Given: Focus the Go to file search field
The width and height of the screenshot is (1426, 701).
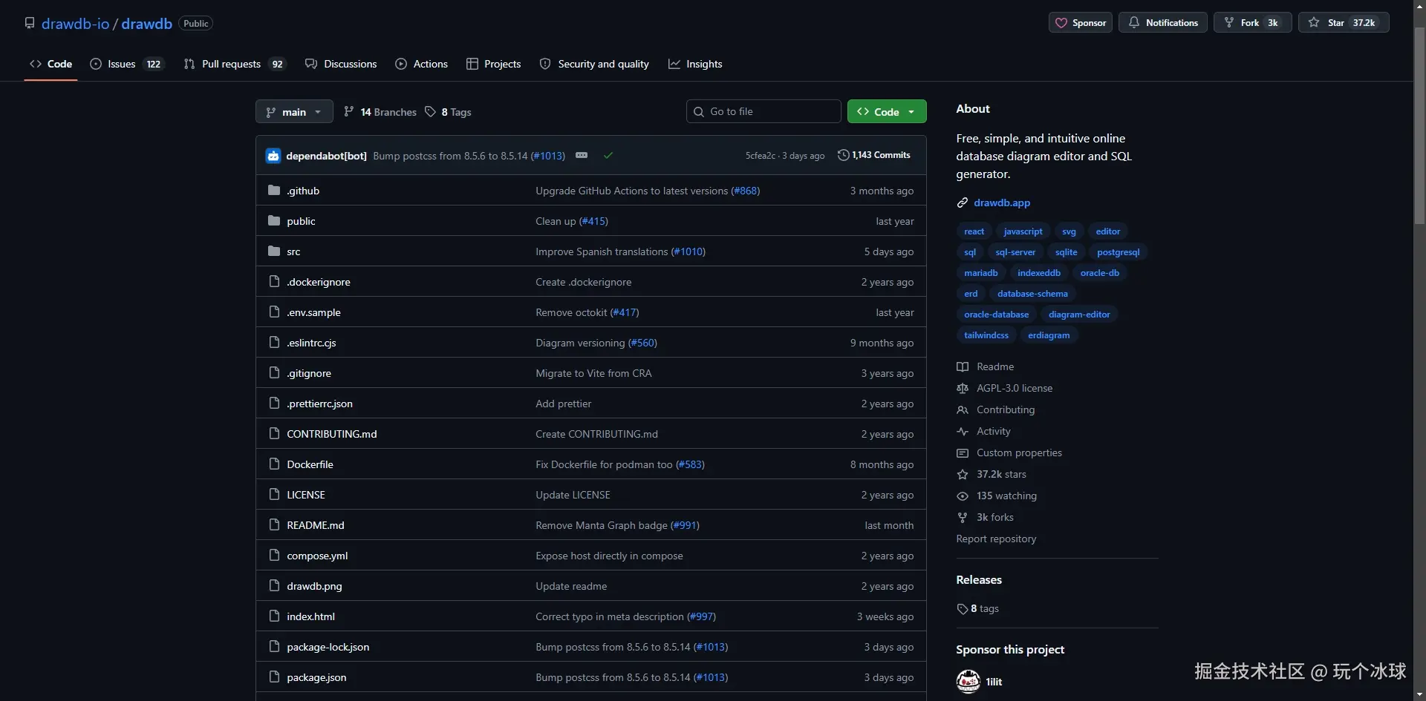Looking at the screenshot, I should coord(764,111).
